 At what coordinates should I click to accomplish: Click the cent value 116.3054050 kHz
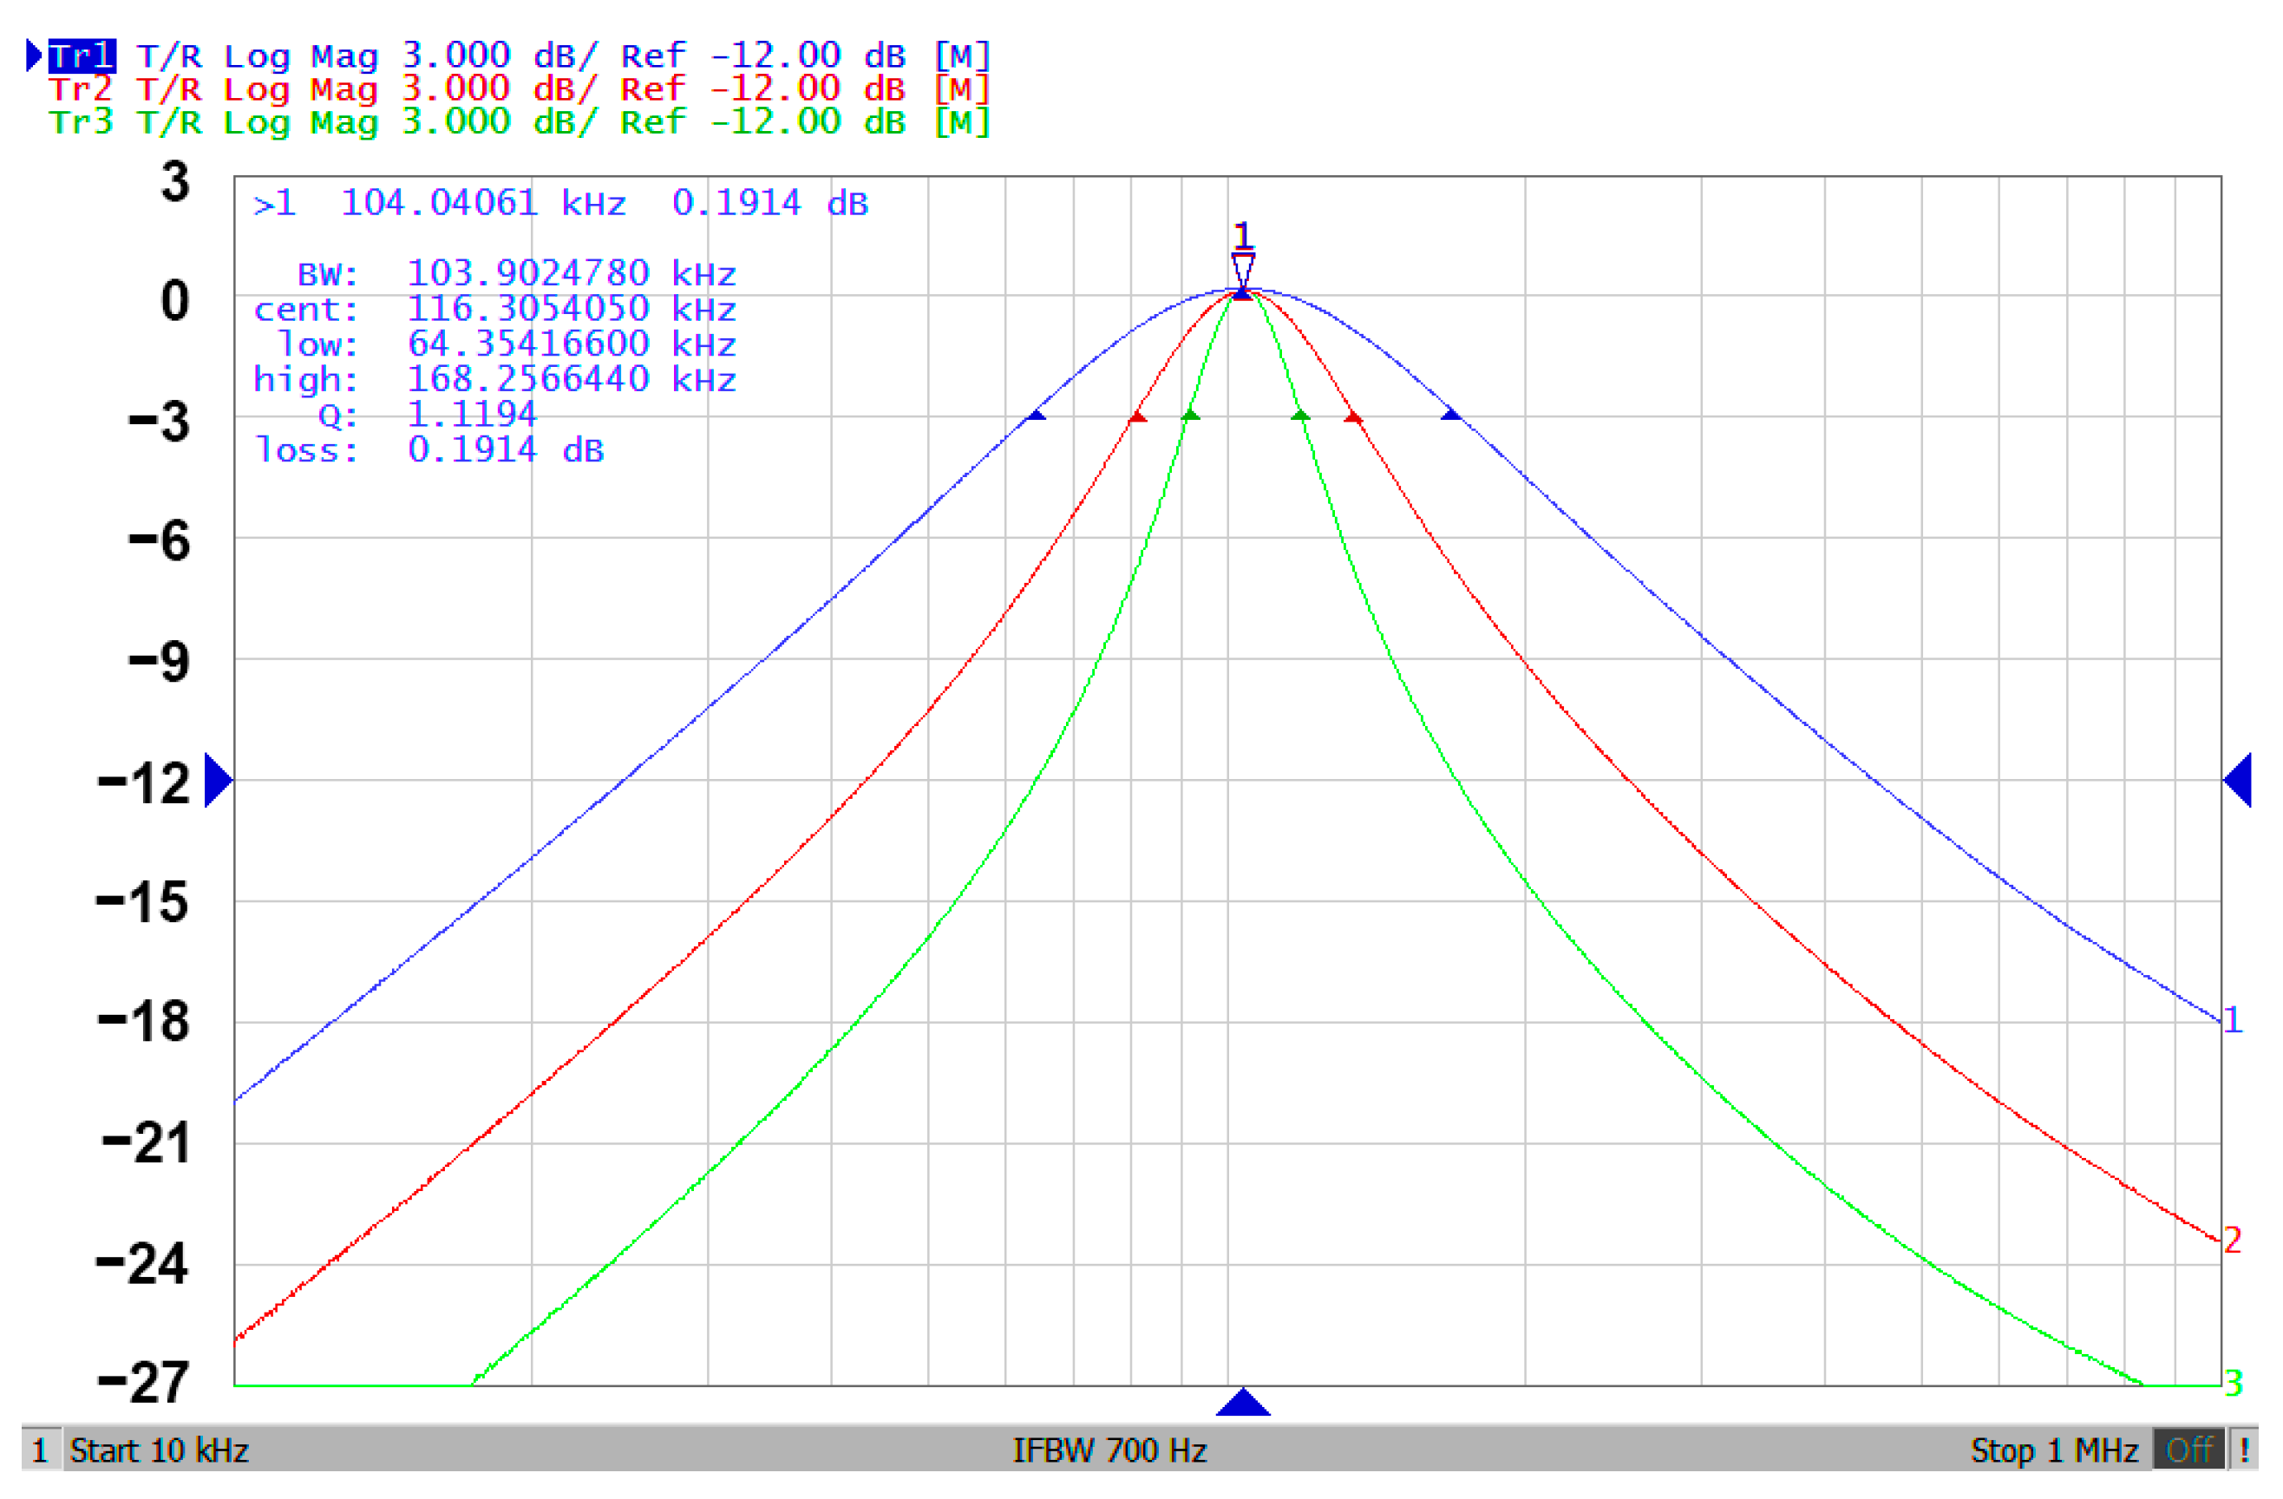click(572, 309)
